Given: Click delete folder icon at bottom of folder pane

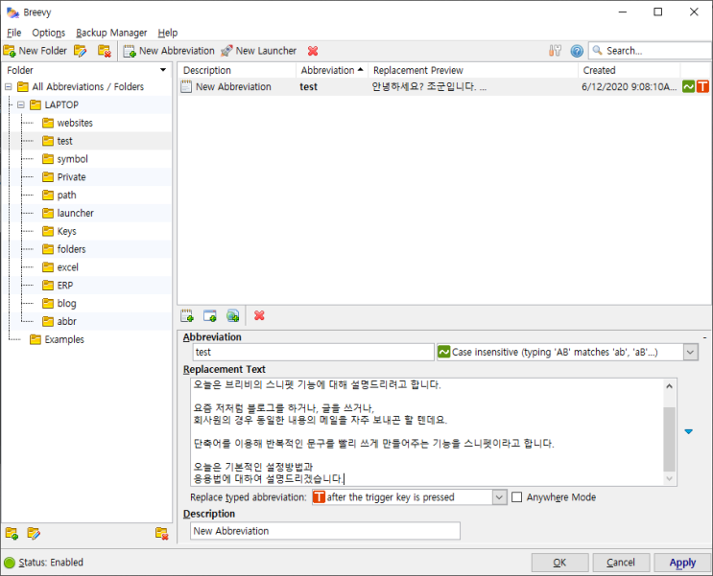Looking at the screenshot, I should coord(162,533).
